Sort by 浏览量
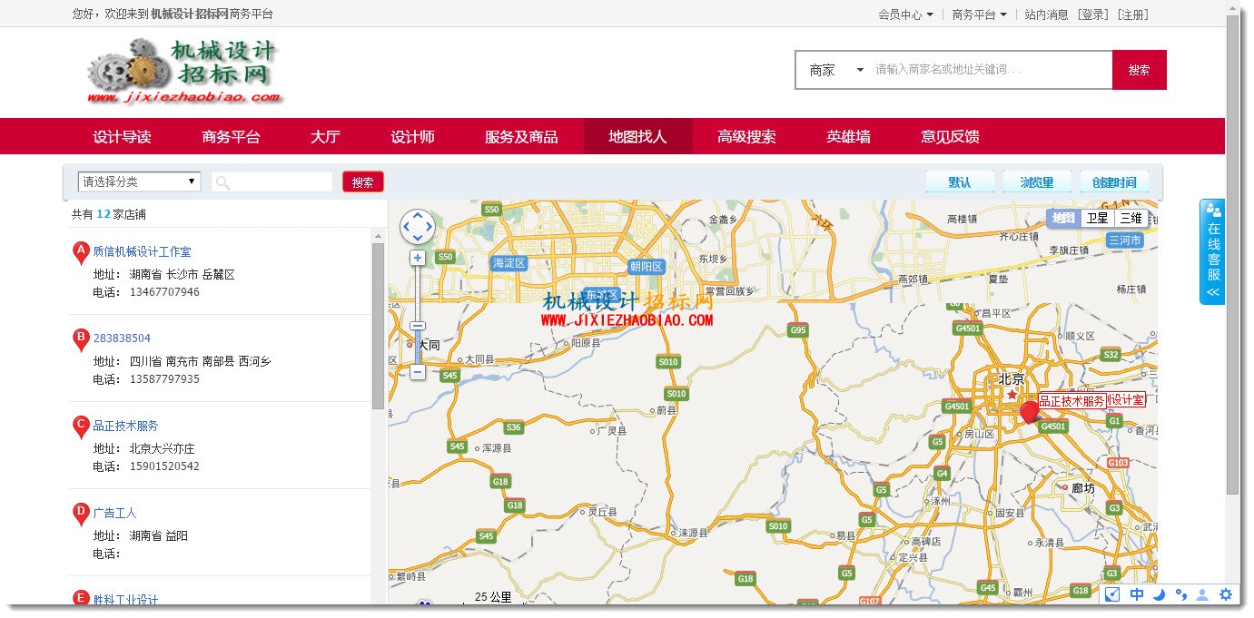 pyautogui.click(x=1037, y=182)
